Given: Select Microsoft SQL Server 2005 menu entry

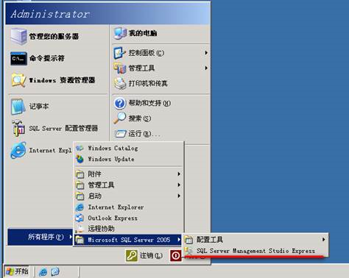Looking at the screenshot, I should [128, 240].
